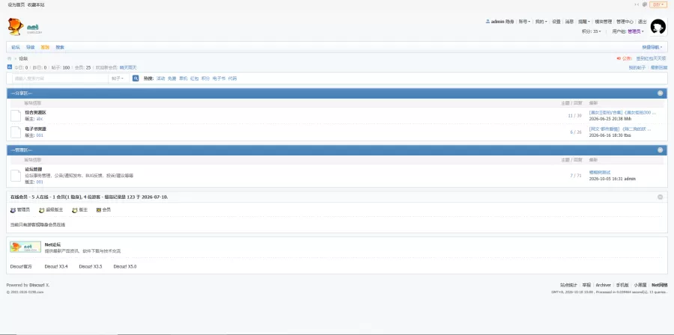
Task: Click the palette style icon near DIY
Action: point(645,4)
